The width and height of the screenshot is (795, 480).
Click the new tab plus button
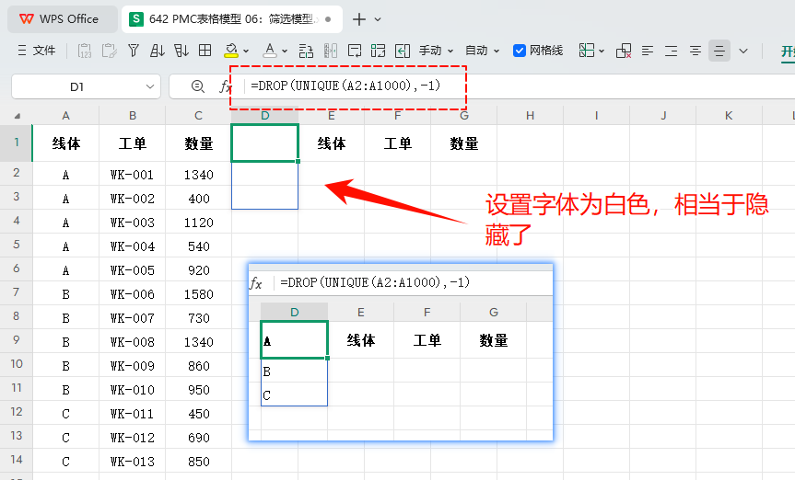click(359, 19)
